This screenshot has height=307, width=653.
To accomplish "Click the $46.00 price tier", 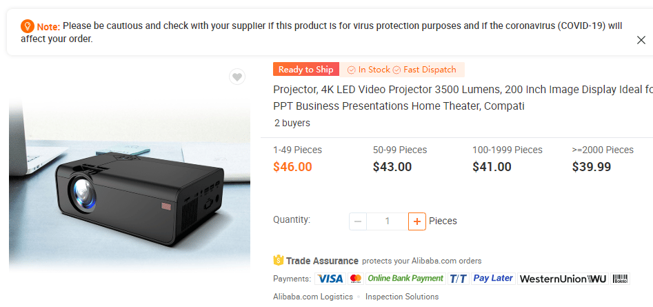I will [x=292, y=167].
